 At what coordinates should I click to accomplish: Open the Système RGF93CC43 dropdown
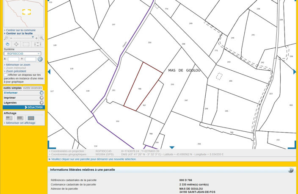[22, 54]
